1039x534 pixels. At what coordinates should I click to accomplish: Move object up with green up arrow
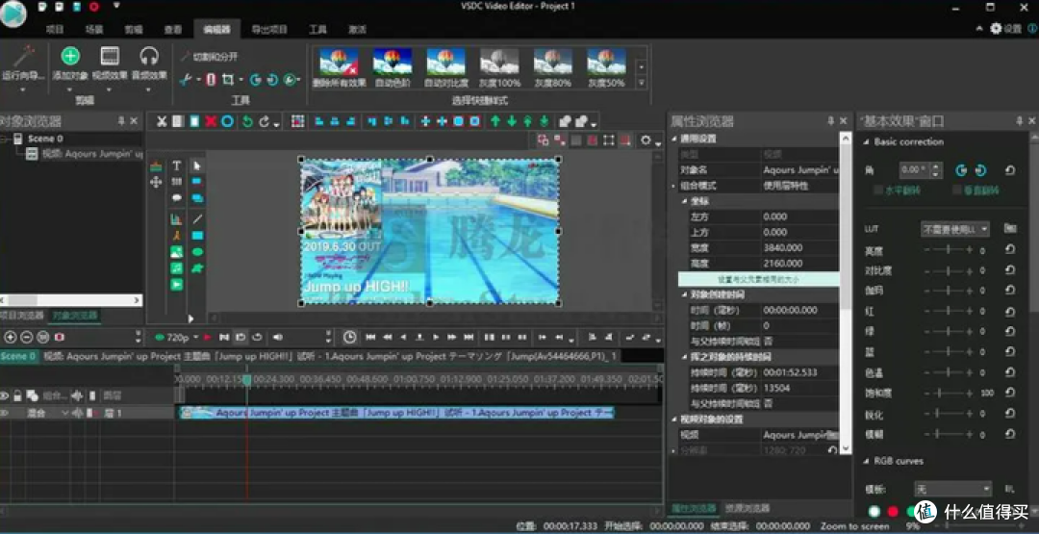(x=495, y=121)
